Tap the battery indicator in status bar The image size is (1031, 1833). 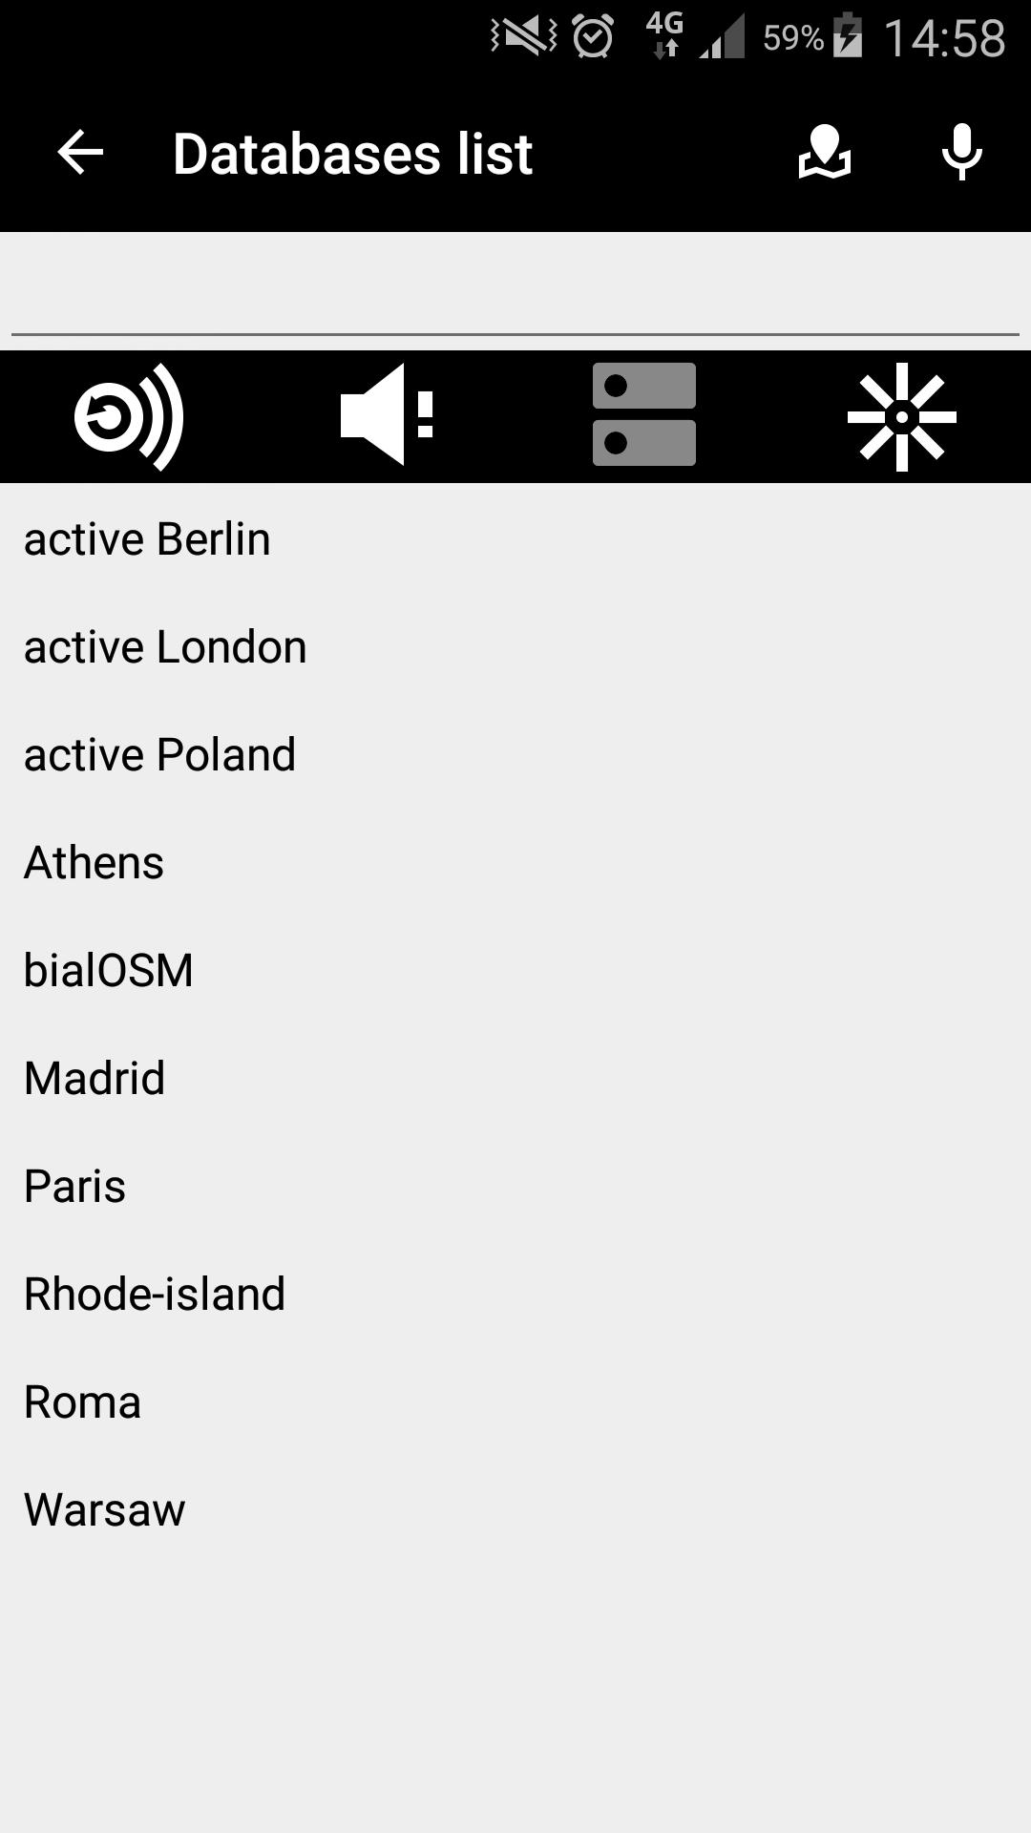(848, 38)
